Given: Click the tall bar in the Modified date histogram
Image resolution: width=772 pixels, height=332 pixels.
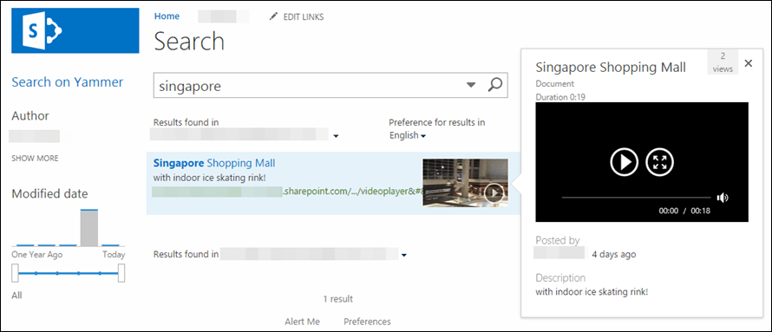Looking at the screenshot, I should tap(89, 228).
